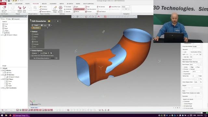This screenshot has width=208, height=117.
Task: Select the Fit method radio button
Action: (x=32, y=39)
